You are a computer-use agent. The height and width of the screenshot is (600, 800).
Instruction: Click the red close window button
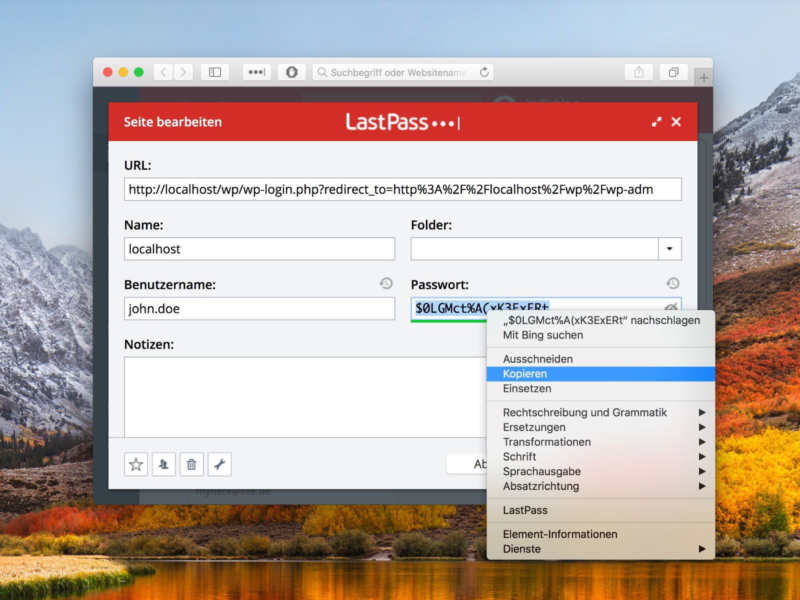107,72
